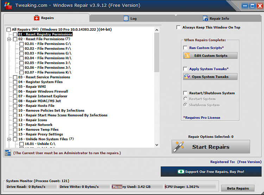Click the repairs list scrollbar thumb

(157, 53)
